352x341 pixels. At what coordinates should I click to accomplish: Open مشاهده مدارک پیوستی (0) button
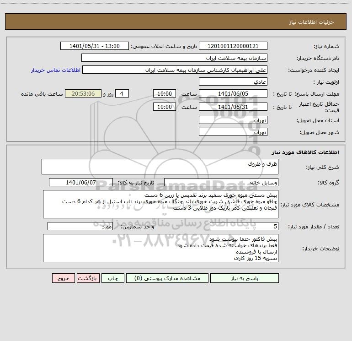click(x=167, y=278)
